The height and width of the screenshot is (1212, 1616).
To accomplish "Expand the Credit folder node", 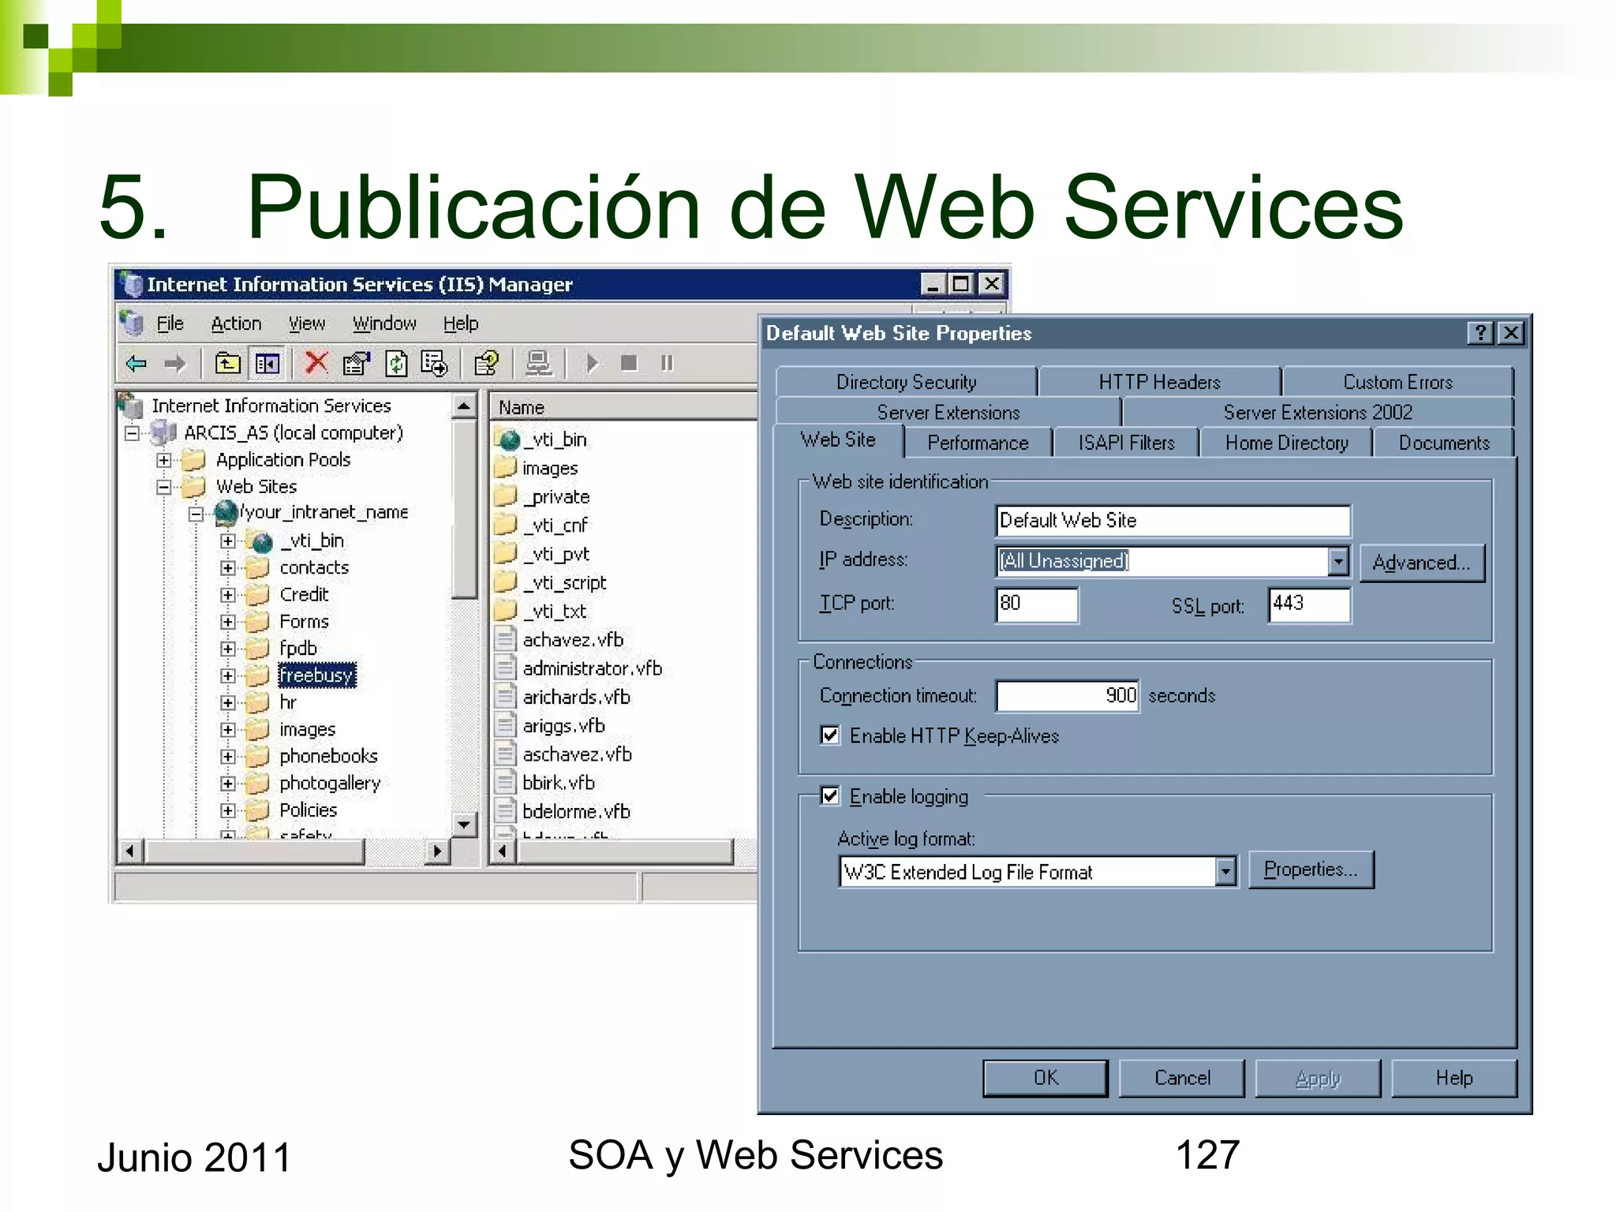I will (228, 595).
